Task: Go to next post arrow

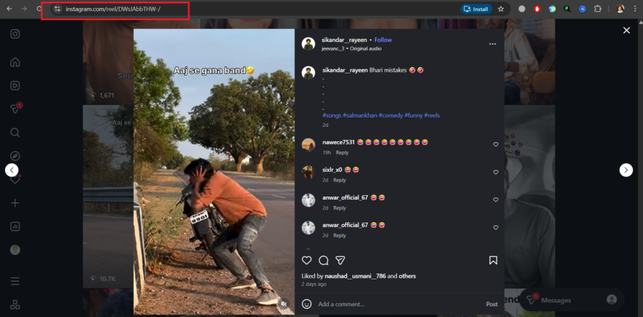Action: point(626,169)
